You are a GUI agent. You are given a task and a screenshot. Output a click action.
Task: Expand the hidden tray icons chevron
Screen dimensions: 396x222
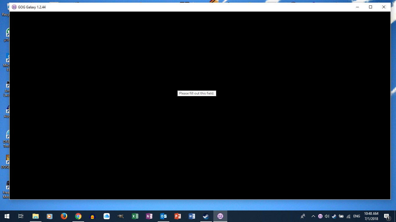313,216
